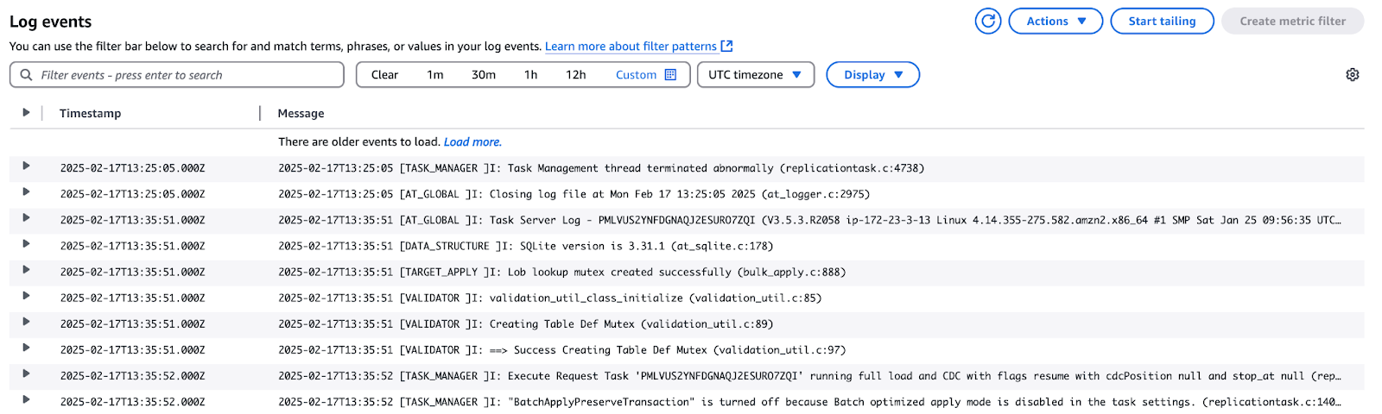Expand the Success Creating Table Def row
Viewport: 1382px width, 414px height.
point(26,348)
